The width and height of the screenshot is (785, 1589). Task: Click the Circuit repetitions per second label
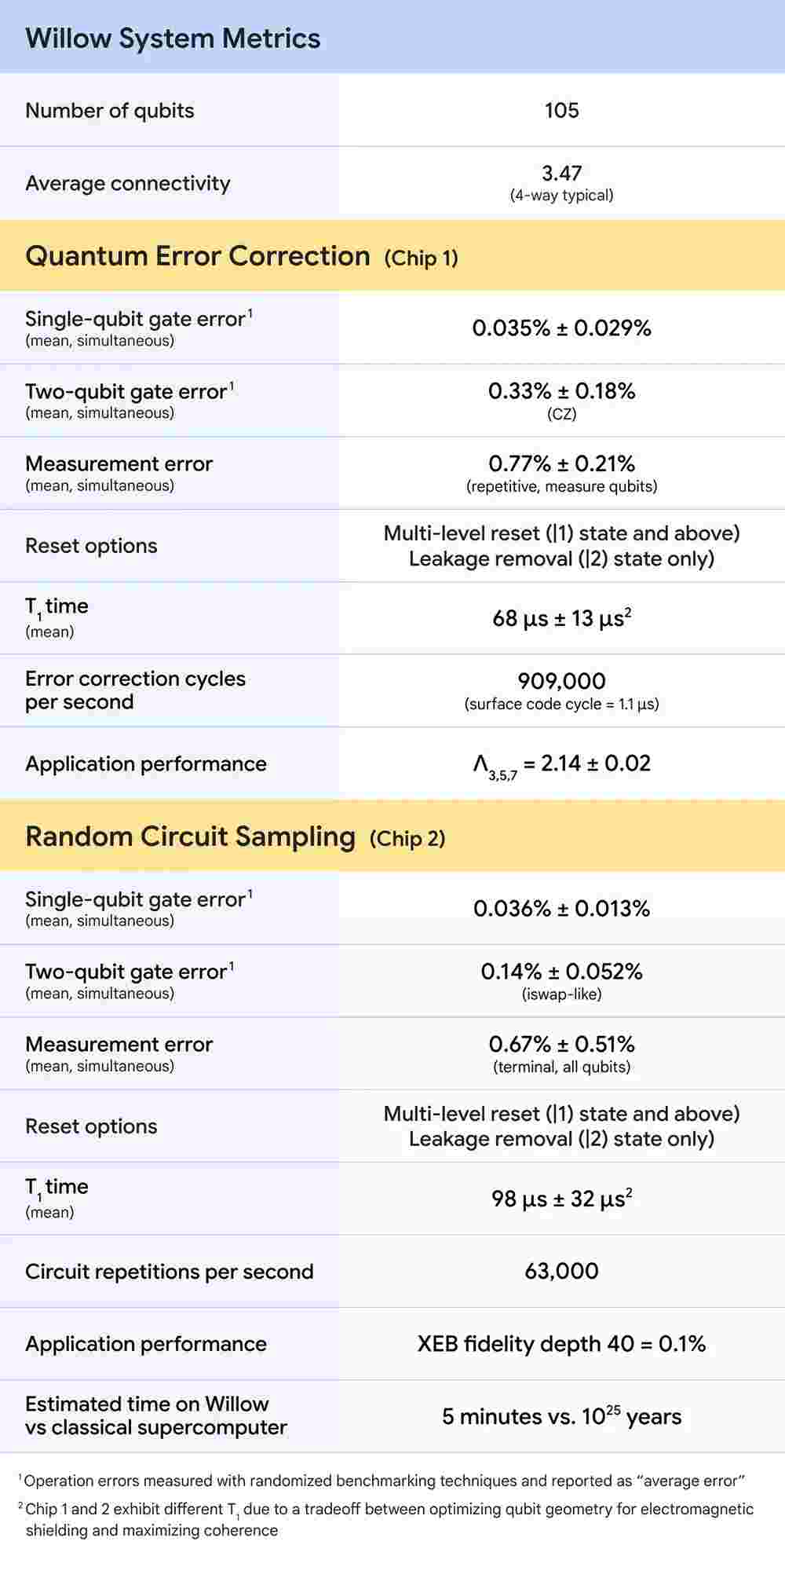click(x=169, y=1272)
